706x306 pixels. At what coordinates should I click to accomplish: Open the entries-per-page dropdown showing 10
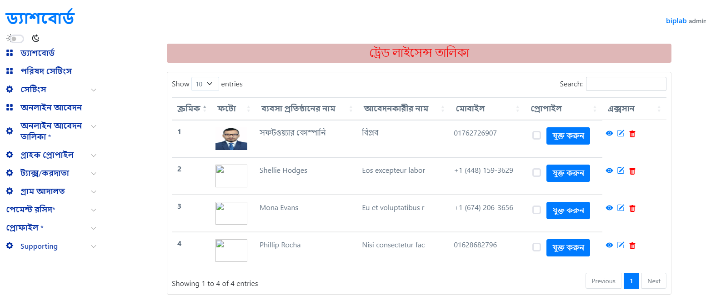(205, 84)
